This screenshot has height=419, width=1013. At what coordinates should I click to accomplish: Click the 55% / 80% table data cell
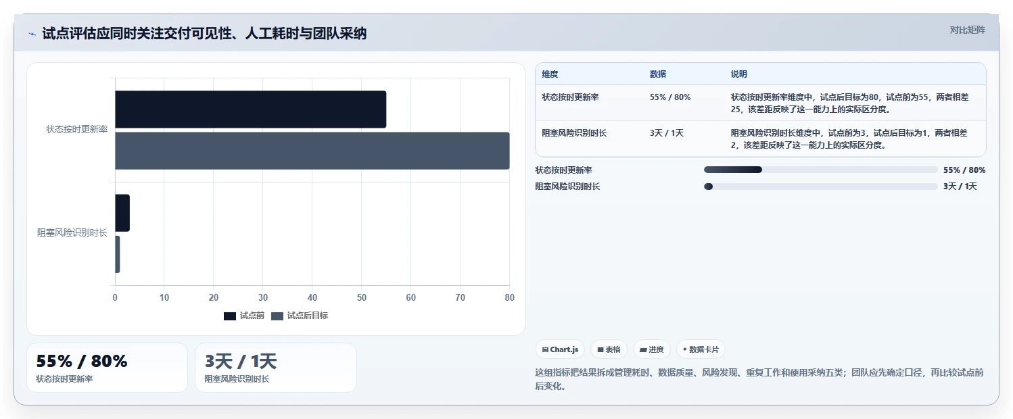670,97
